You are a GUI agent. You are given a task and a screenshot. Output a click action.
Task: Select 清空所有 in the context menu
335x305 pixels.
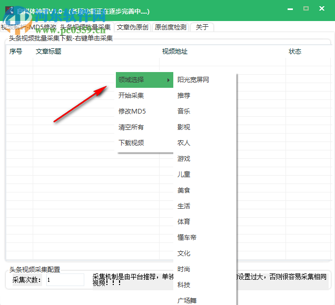tap(144, 127)
